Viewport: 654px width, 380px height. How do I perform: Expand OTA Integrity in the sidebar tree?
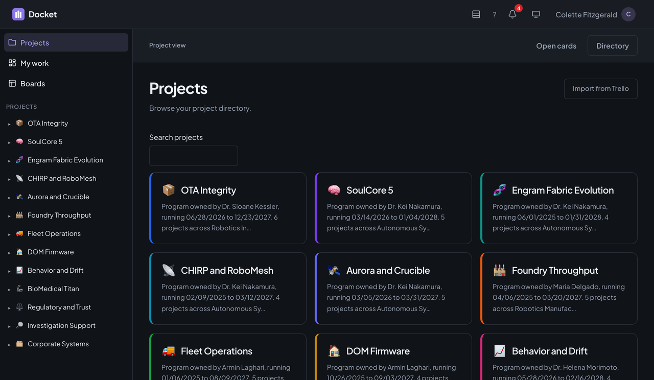click(x=9, y=124)
